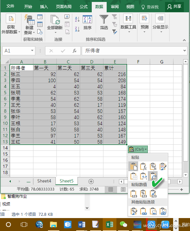The width and height of the screenshot is (190, 231).
Task: Click the Insert Function fx icon
Action: 75,51
